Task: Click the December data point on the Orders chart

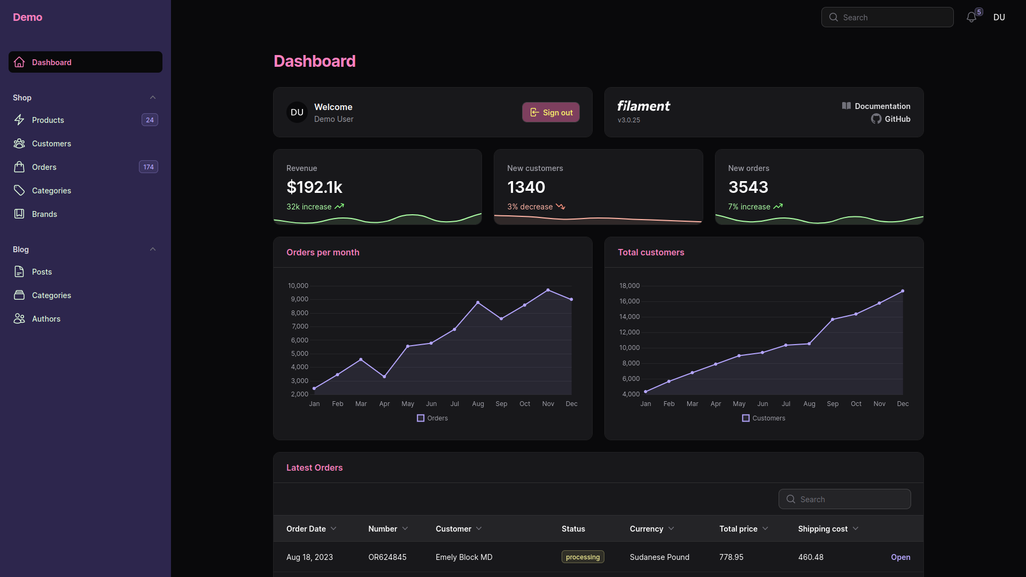Action: pyautogui.click(x=571, y=299)
